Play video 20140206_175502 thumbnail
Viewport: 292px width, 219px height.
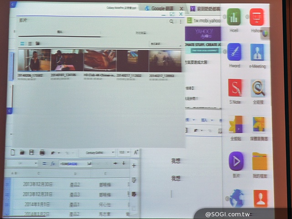(x=34, y=60)
